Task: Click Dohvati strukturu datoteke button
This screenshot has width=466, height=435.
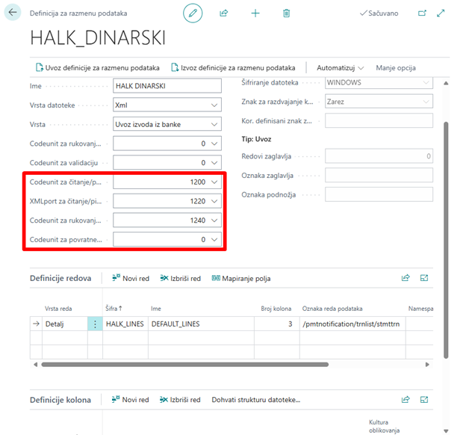Action: pos(255,400)
